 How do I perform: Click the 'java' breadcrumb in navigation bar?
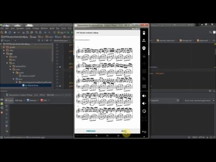coord(58,37)
